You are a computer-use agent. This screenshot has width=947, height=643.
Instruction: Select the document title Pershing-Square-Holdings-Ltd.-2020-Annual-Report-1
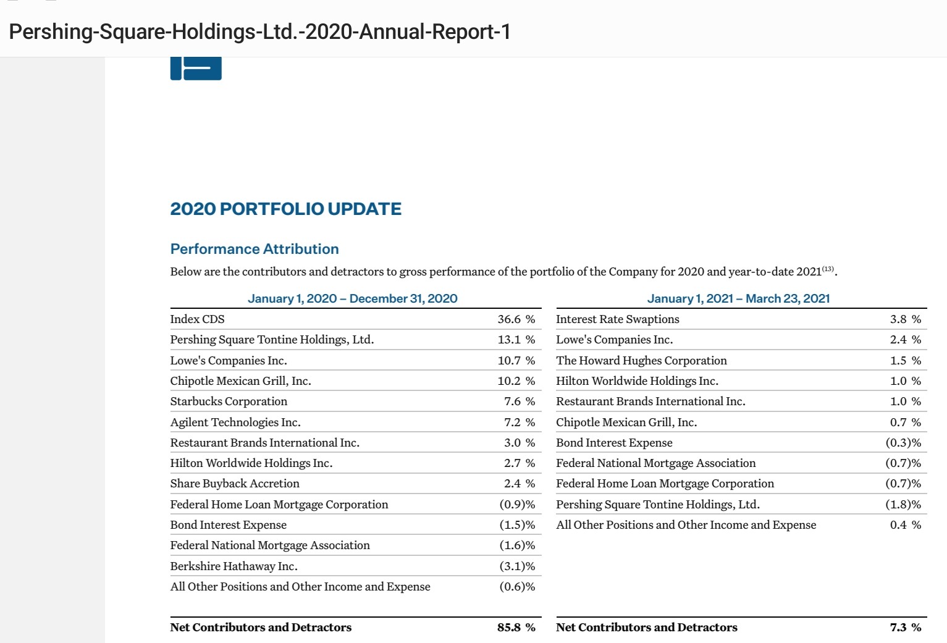[260, 32]
